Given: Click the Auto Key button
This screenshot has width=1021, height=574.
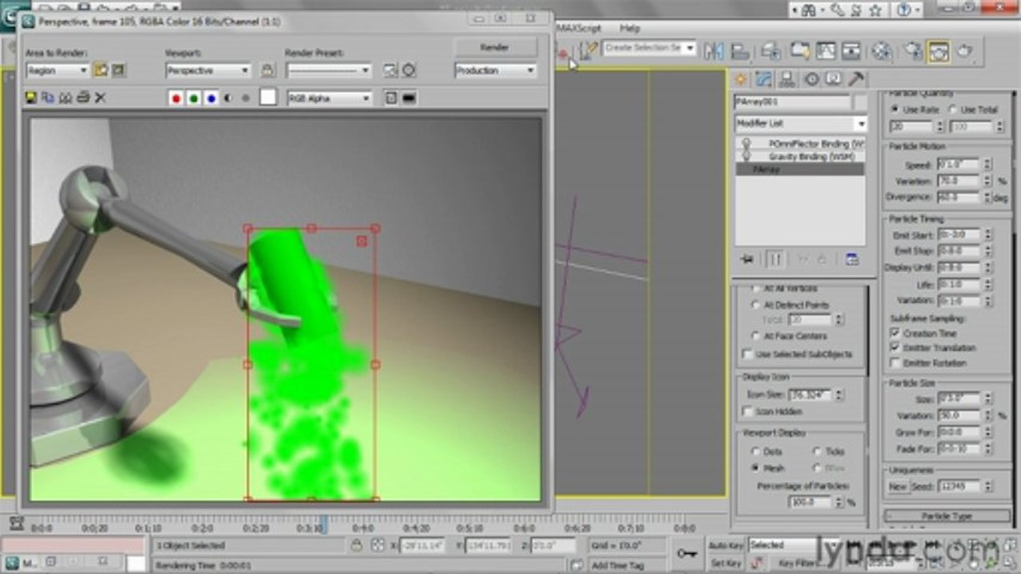Looking at the screenshot, I should coord(725,545).
